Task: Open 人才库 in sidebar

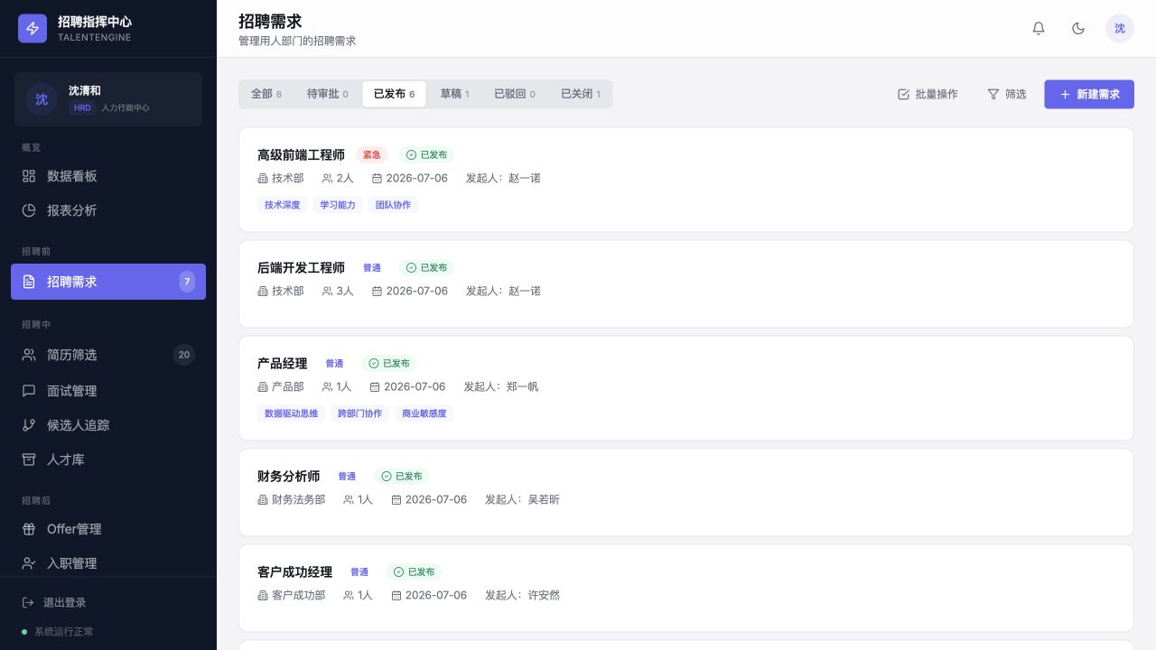Action: pos(108,460)
